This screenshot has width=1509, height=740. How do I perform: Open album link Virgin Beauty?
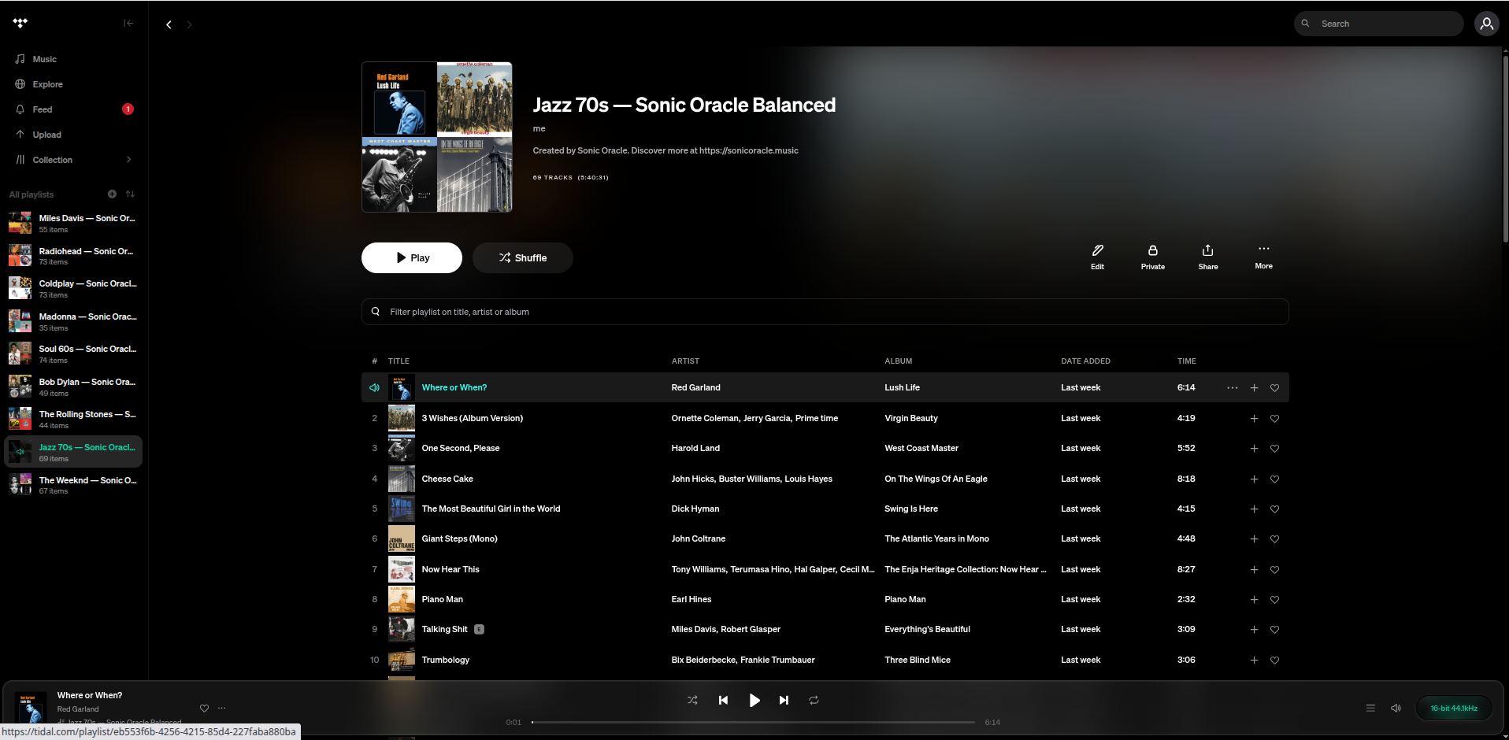(910, 418)
